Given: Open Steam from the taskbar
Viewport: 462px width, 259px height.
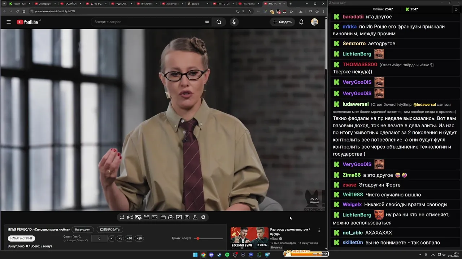Looking at the screenshot, I should click(219, 255).
